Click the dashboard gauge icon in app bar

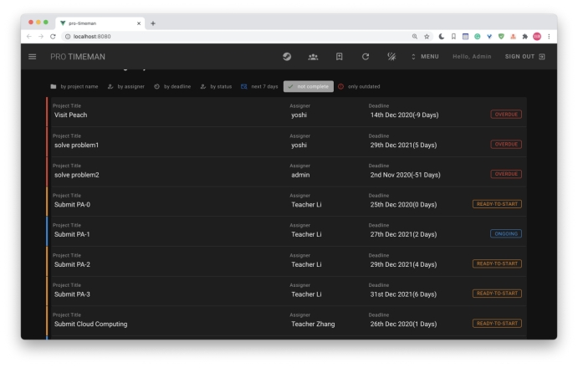pyautogui.click(x=286, y=56)
